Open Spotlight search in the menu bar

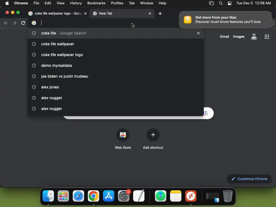221,3
